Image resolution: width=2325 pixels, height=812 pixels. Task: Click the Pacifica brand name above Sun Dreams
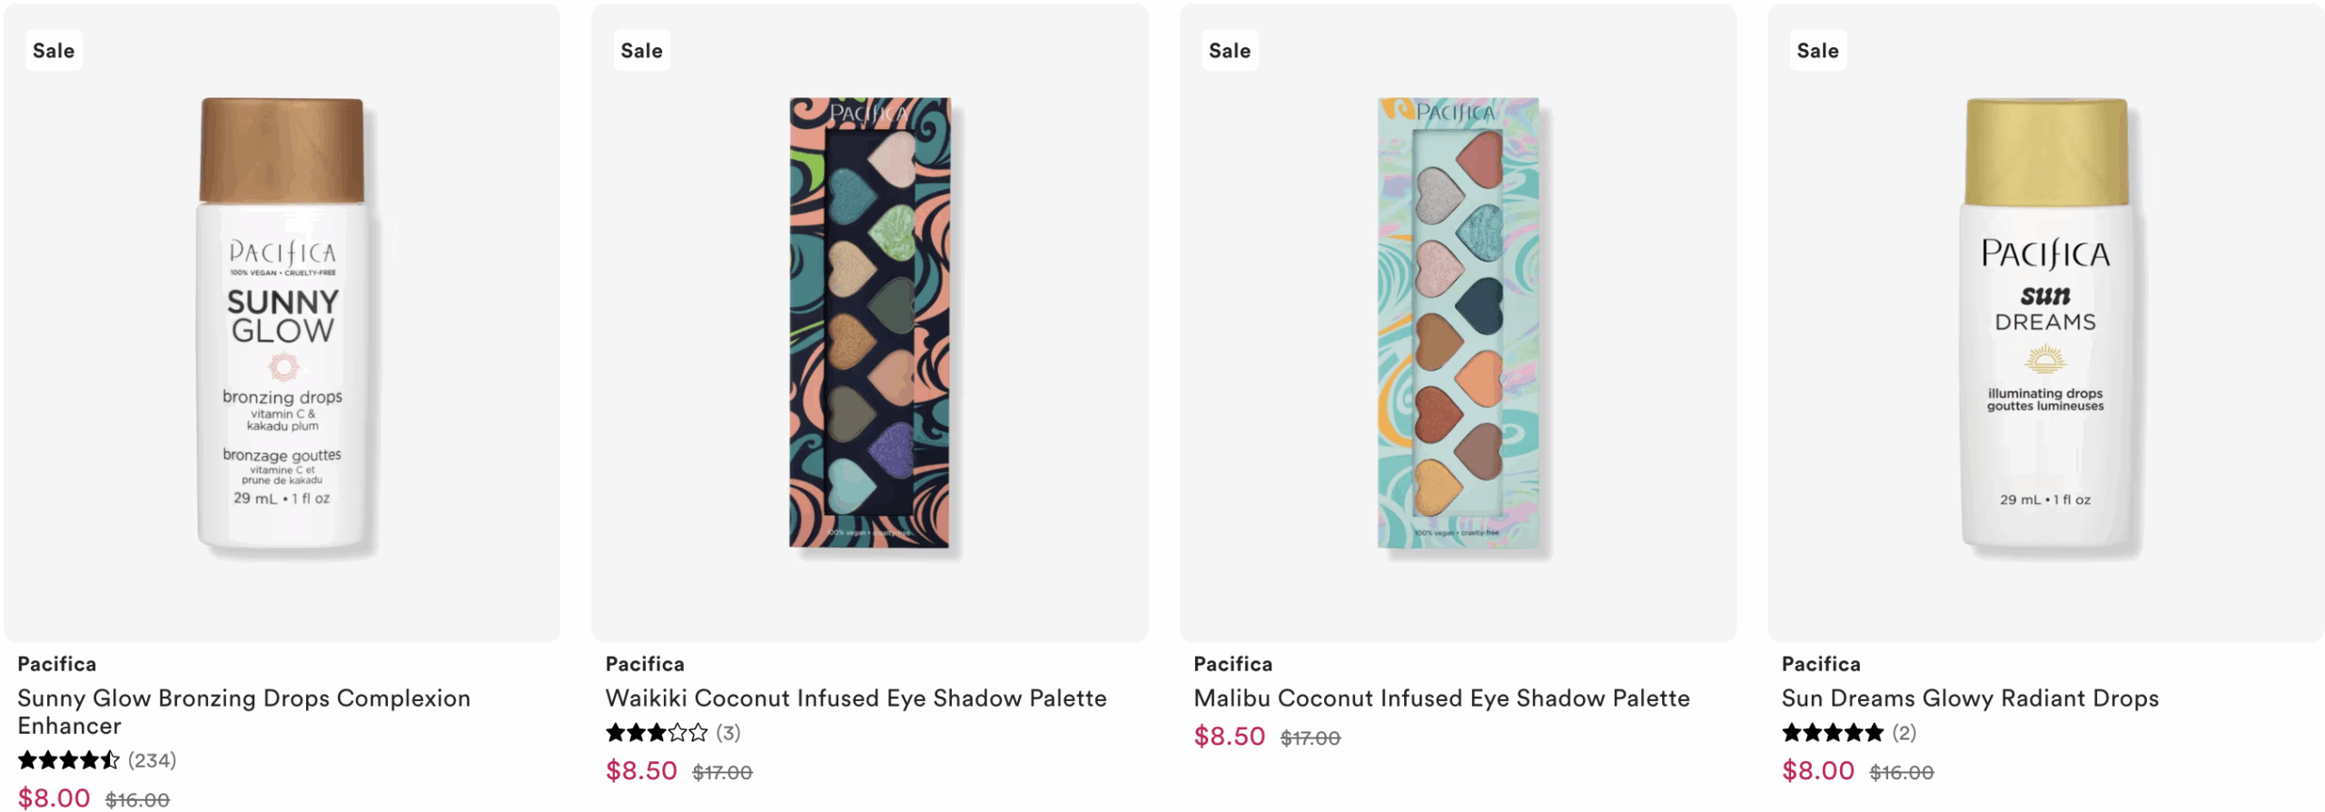coord(1821,664)
